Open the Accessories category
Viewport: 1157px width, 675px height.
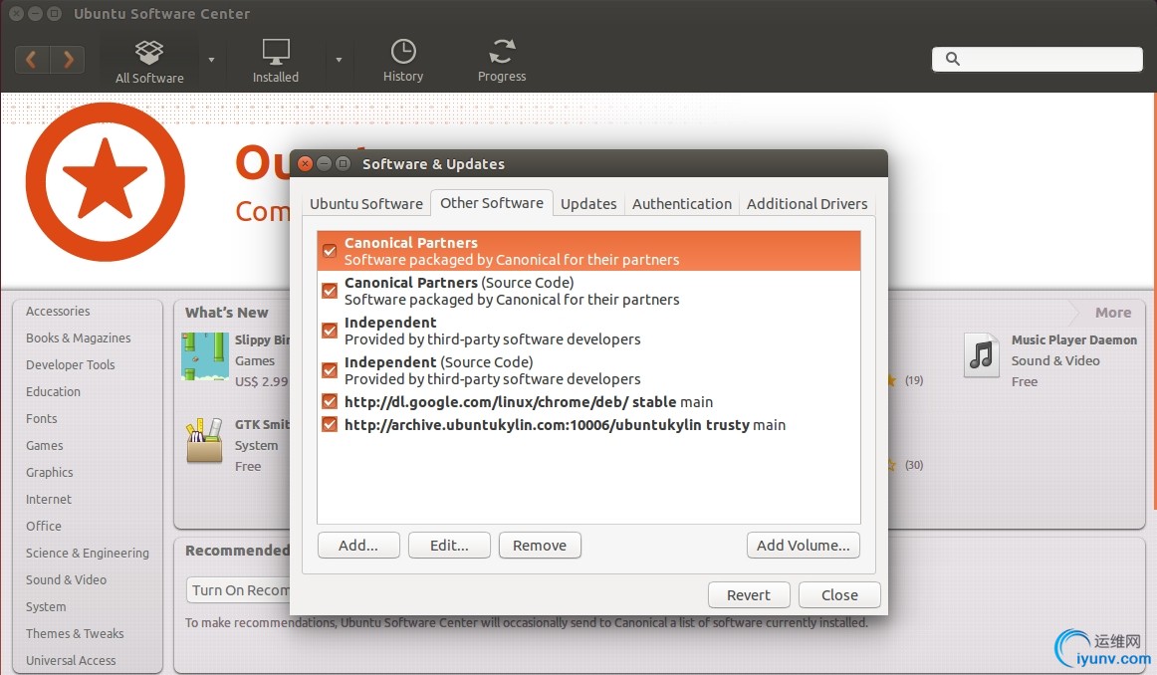[58, 312]
